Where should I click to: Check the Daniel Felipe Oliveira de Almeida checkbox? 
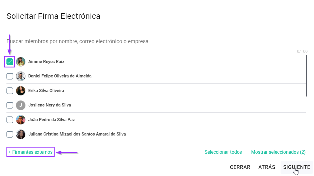(x=10, y=76)
